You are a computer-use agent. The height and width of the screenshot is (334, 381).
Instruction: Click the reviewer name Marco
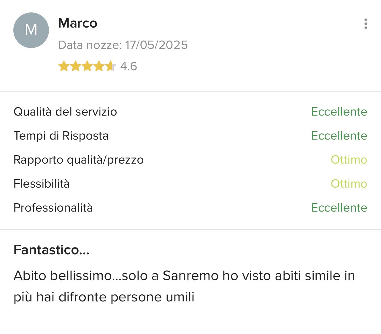click(78, 23)
